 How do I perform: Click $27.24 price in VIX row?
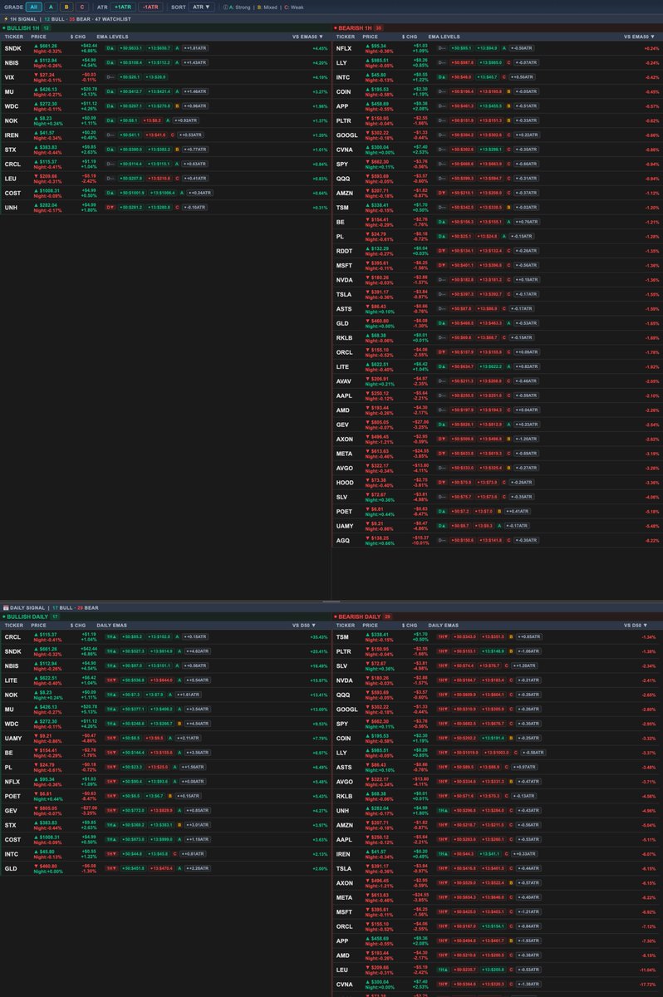[43, 73]
